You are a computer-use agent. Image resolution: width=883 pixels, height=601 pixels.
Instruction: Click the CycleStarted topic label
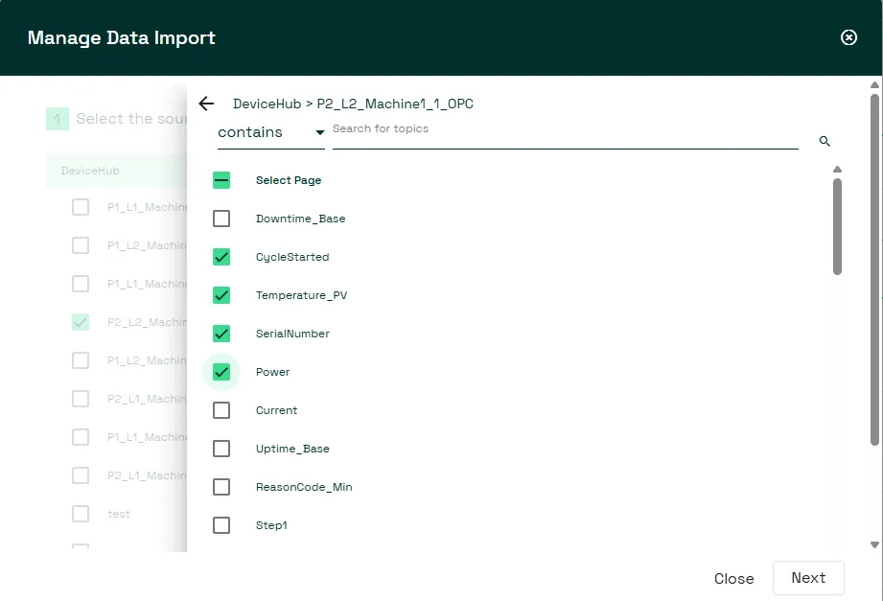[x=292, y=257]
